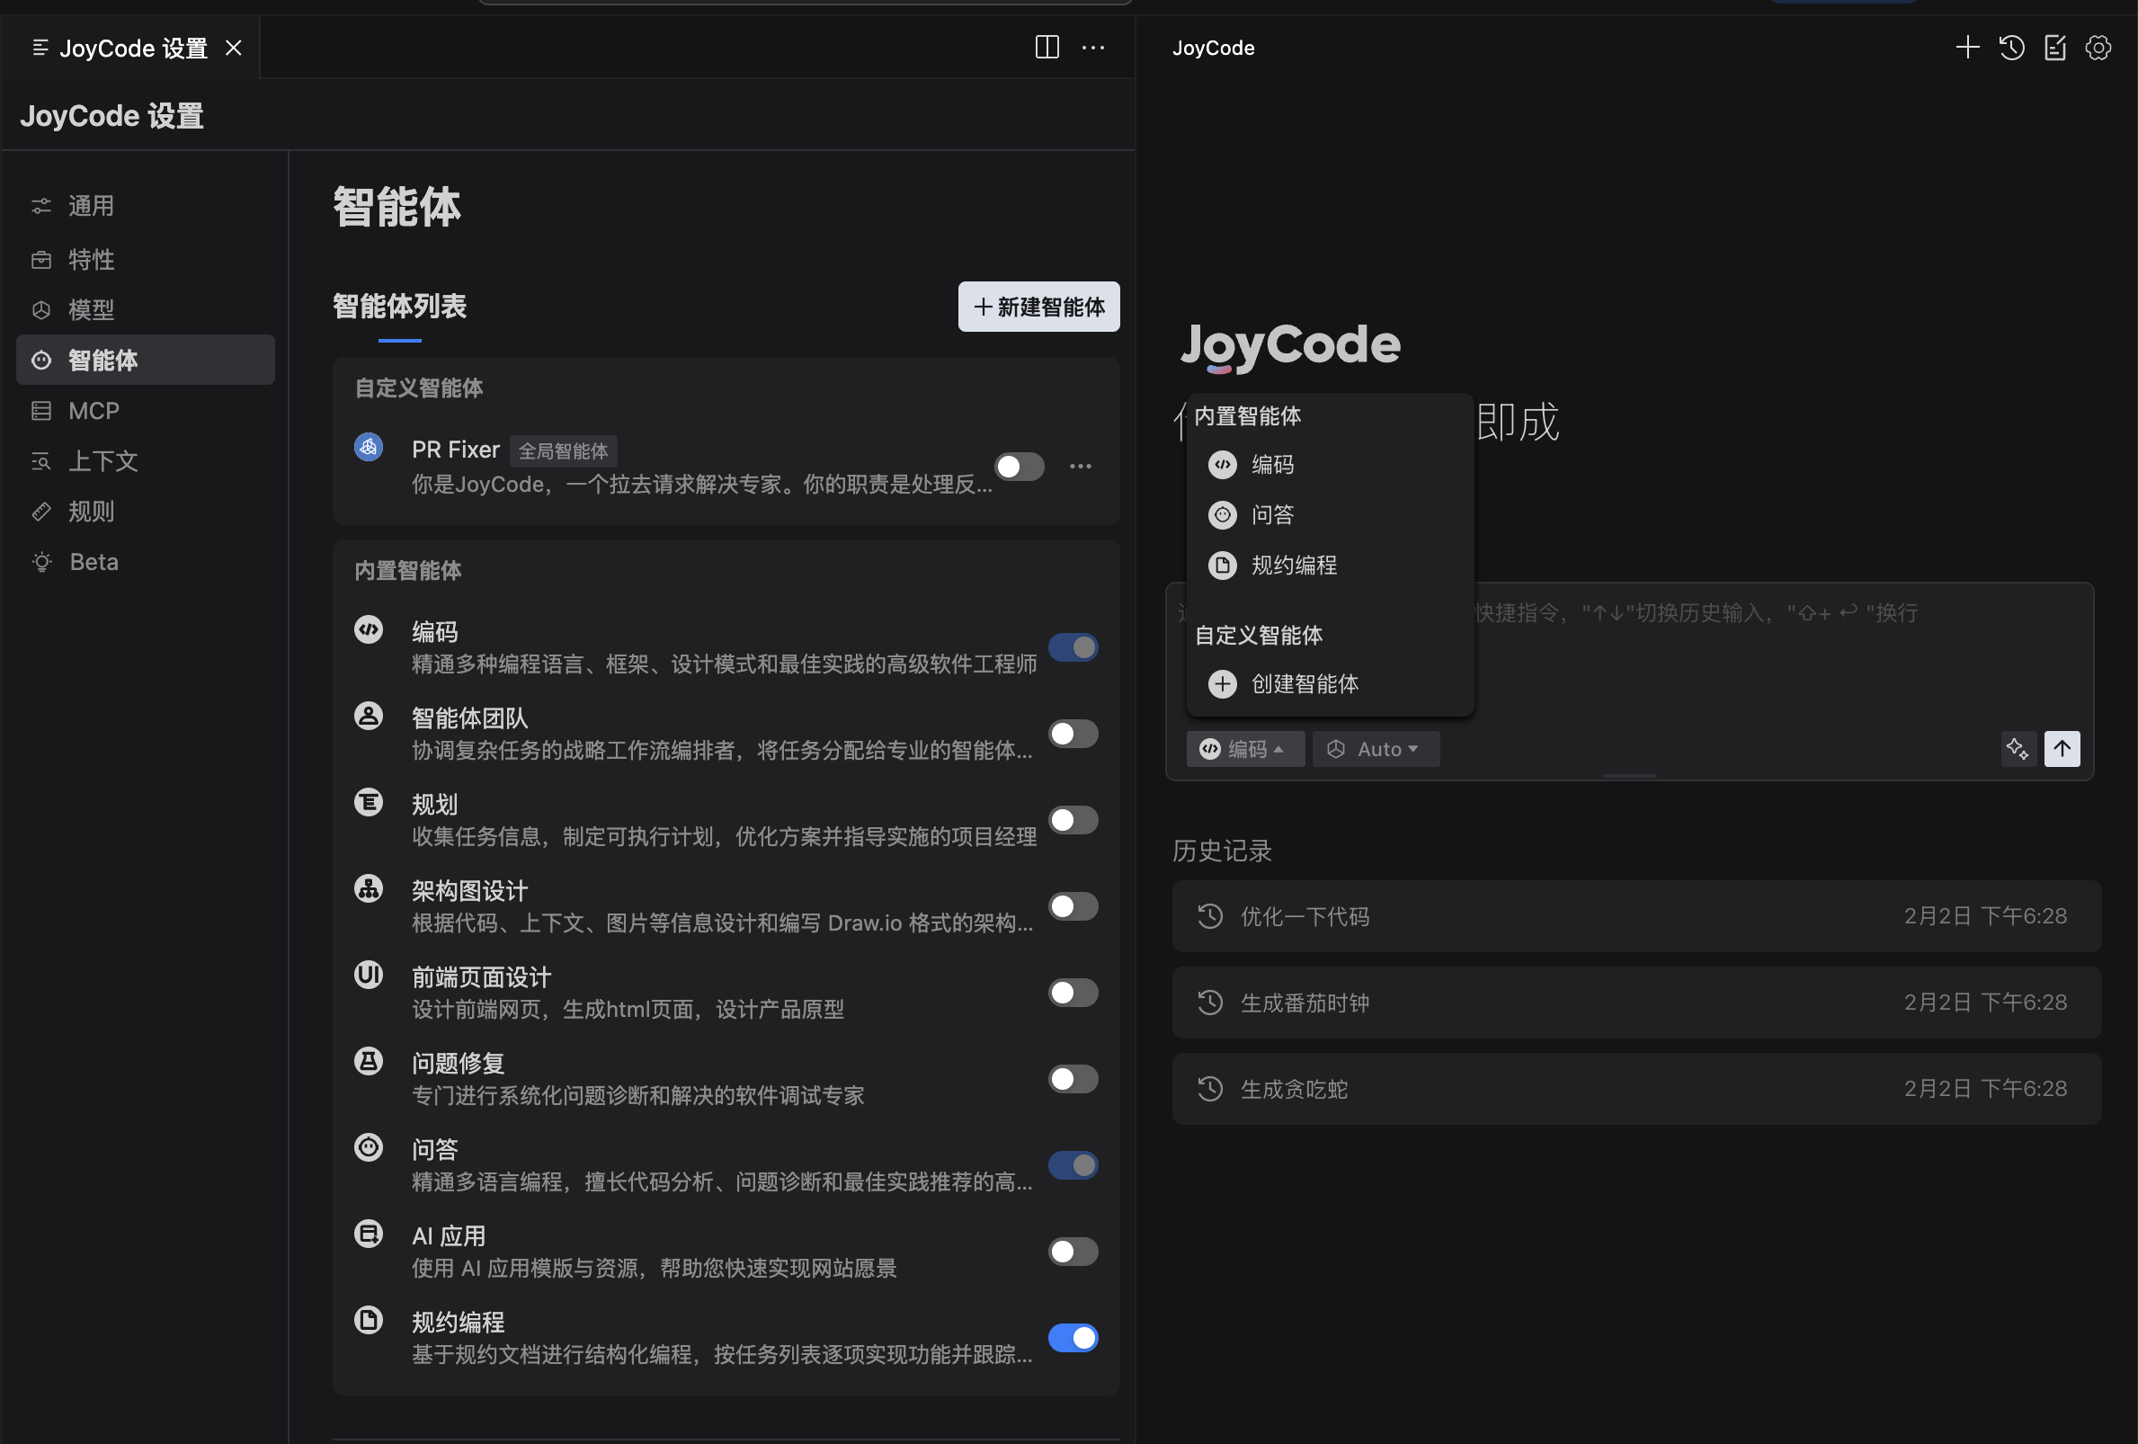Open chat history clock icon in header
The height and width of the screenshot is (1444, 2138).
click(x=2011, y=47)
